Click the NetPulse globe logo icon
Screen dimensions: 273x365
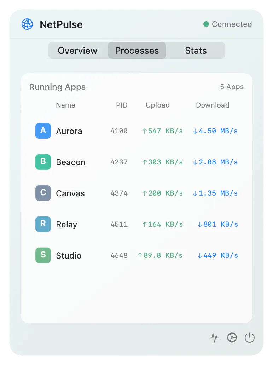(27, 24)
